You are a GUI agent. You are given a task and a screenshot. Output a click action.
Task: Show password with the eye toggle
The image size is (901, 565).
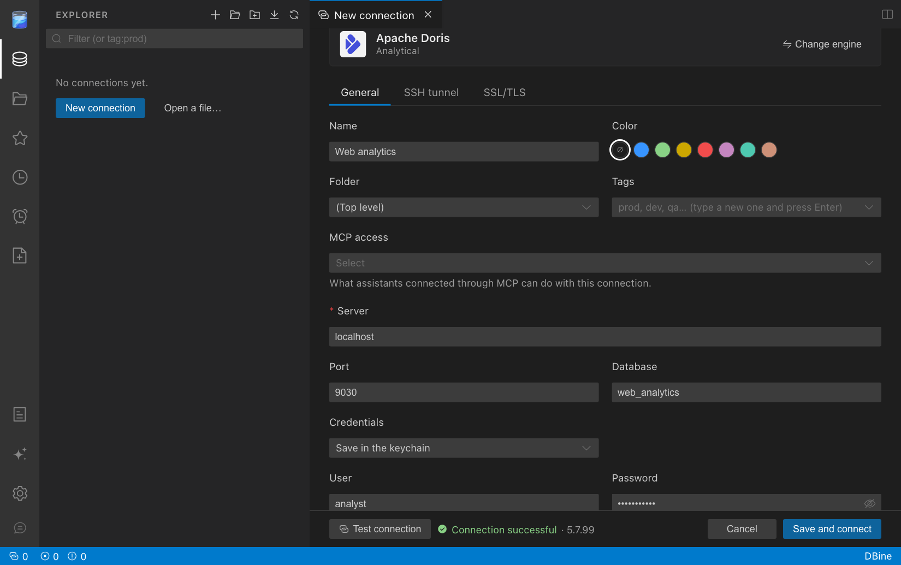coord(869,503)
